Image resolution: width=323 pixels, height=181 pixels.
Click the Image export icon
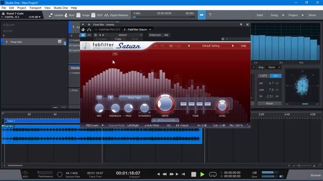(79, 15)
